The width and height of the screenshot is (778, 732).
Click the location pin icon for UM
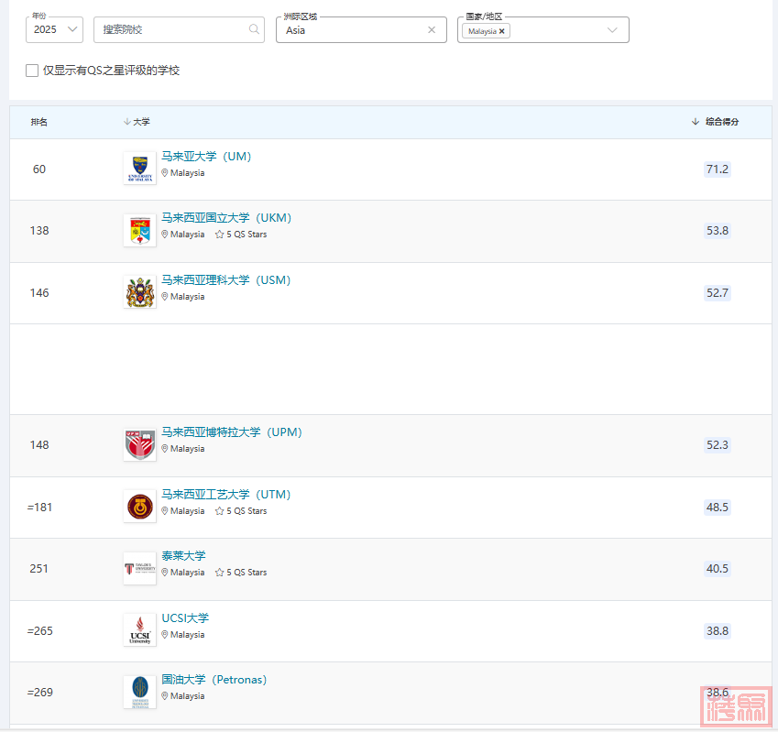165,173
